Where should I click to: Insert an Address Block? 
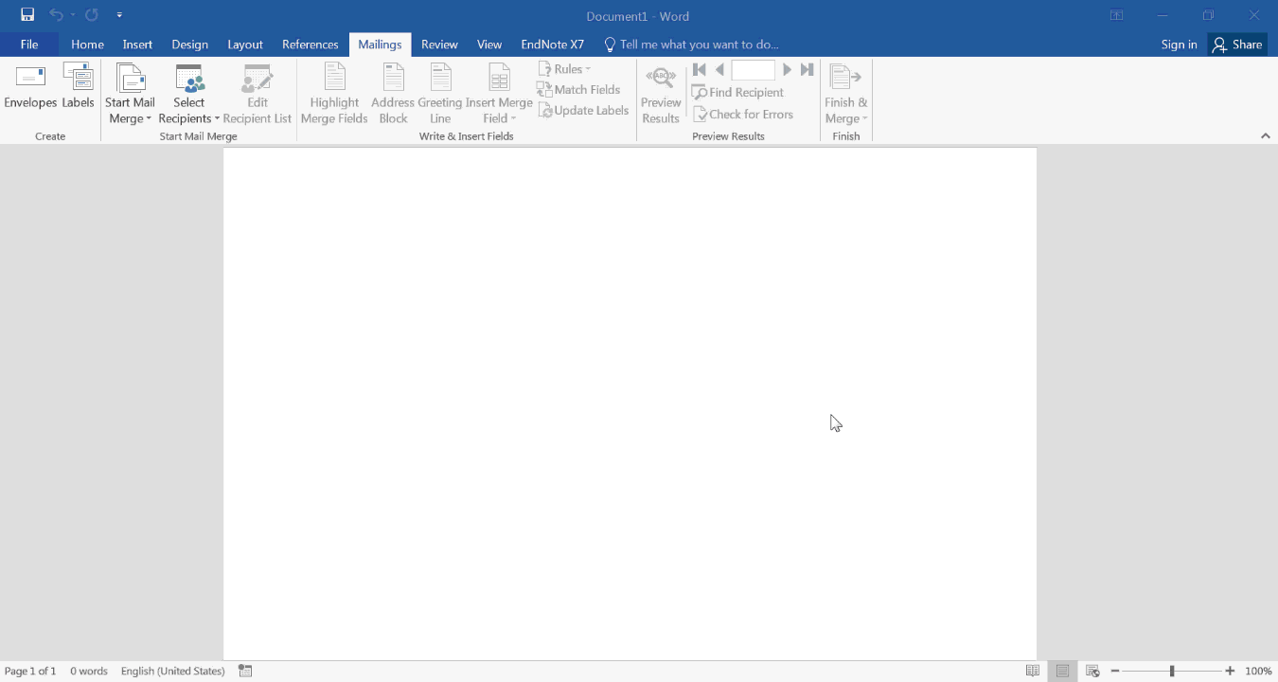click(x=393, y=94)
